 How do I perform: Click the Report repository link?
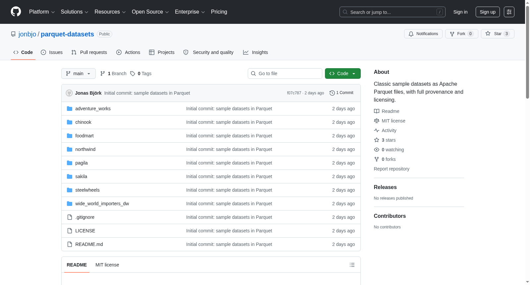[x=392, y=169]
